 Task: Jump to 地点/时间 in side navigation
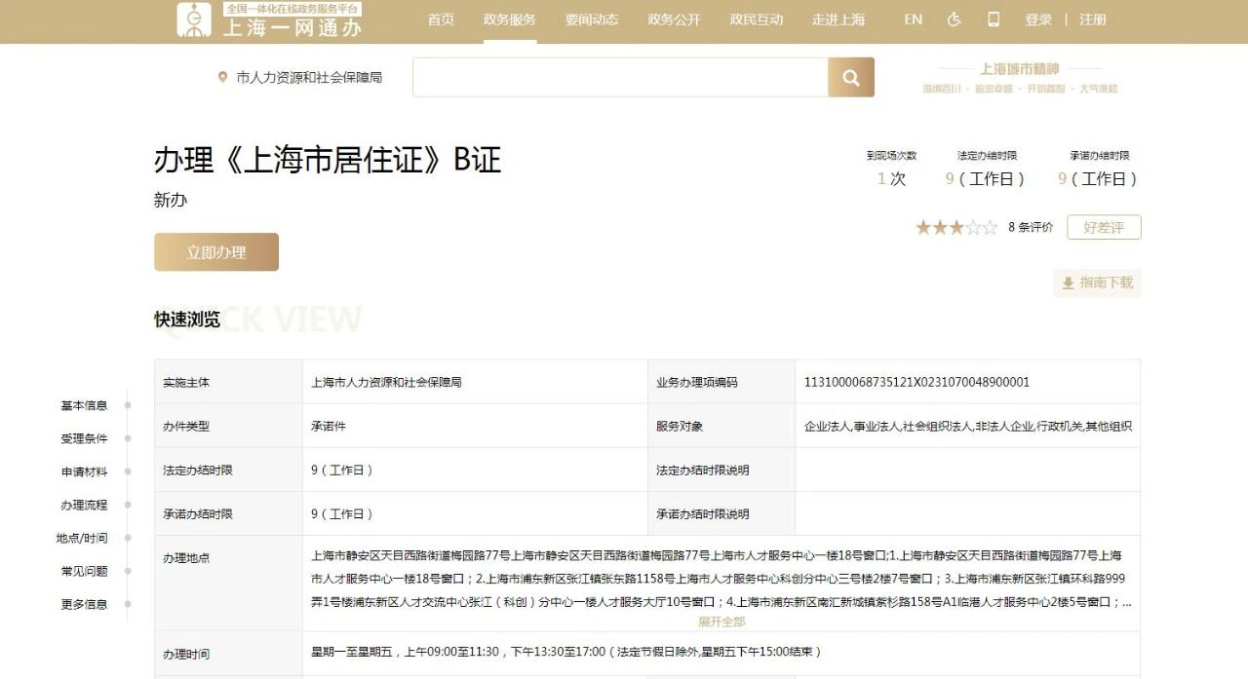(x=82, y=538)
